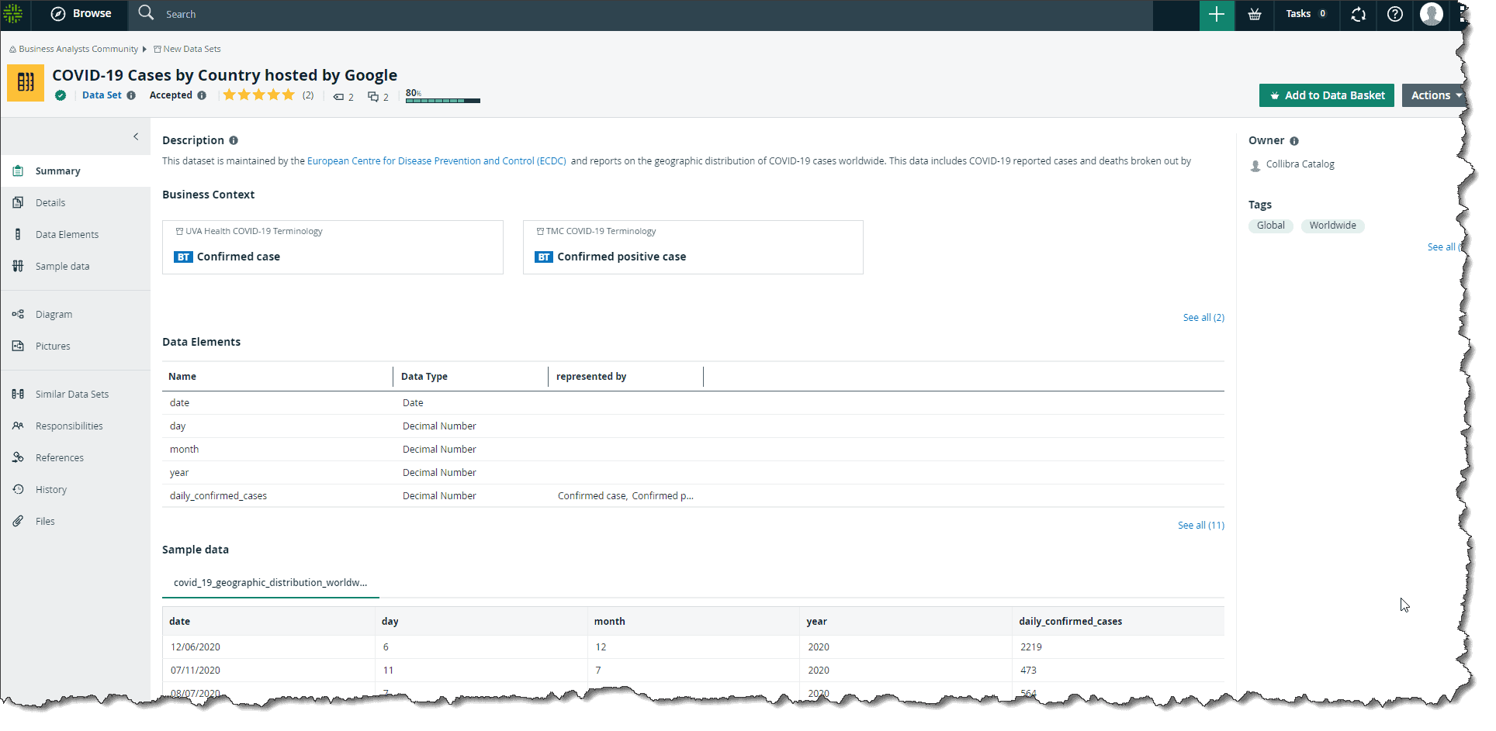The height and width of the screenshot is (731, 1496).
Task: Click the 80% completeness progress bar
Action: [442, 101]
